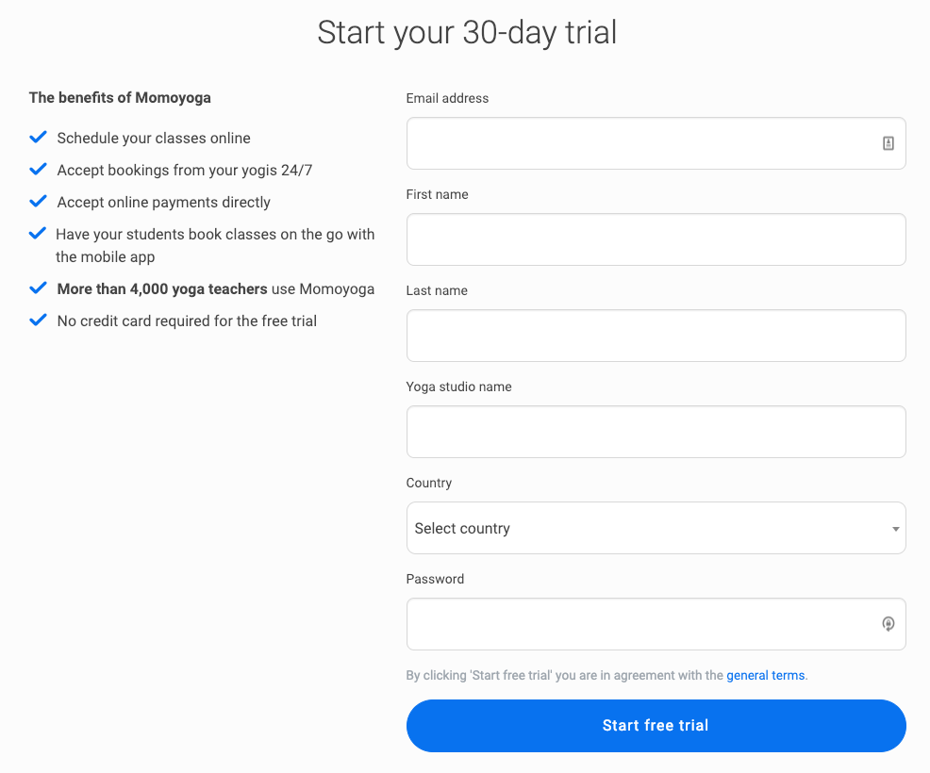Viewport: 930px width, 773px height.
Task: Focus the First name input field
Action: [656, 239]
